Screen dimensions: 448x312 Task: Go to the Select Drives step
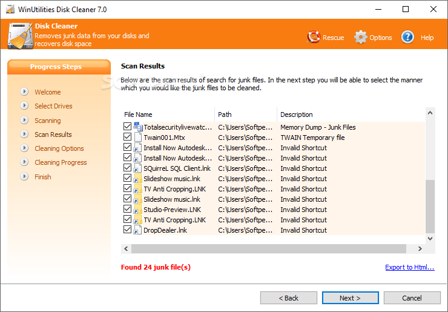(53, 106)
